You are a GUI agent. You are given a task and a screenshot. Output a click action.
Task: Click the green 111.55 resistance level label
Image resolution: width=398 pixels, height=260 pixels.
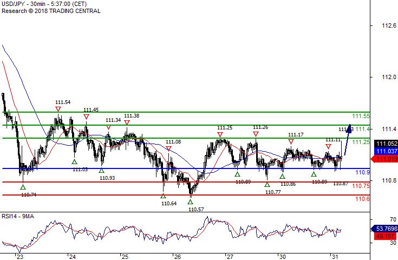(361, 116)
